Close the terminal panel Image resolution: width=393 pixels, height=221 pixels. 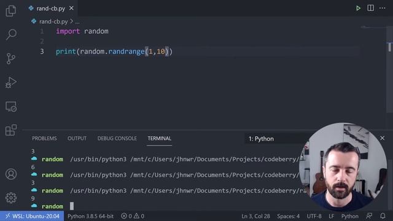pyautogui.click(x=382, y=138)
